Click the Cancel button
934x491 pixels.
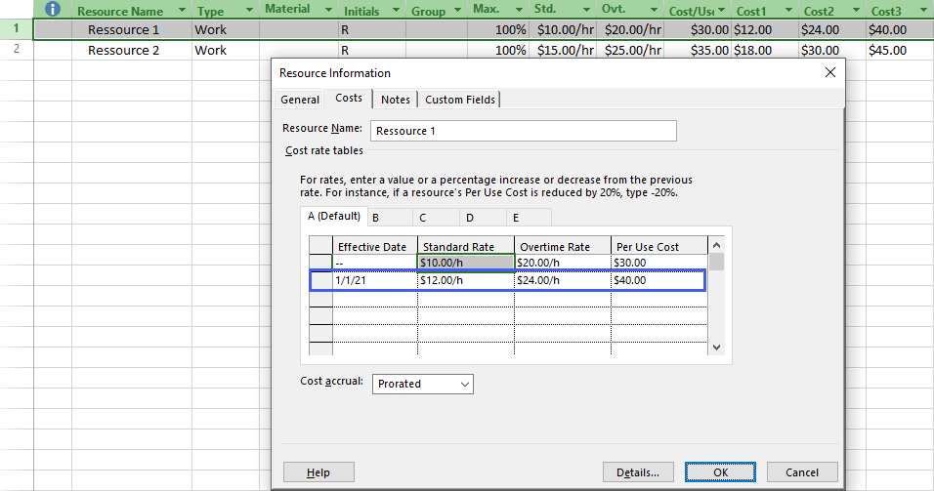click(801, 472)
